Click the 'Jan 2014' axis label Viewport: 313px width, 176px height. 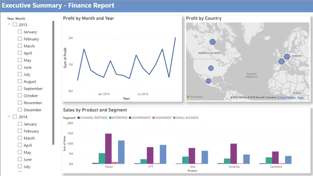click(104, 94)
